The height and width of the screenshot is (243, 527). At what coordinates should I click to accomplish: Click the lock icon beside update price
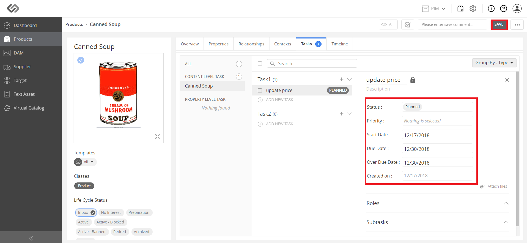pyautogui.click(x=413, y=80)
